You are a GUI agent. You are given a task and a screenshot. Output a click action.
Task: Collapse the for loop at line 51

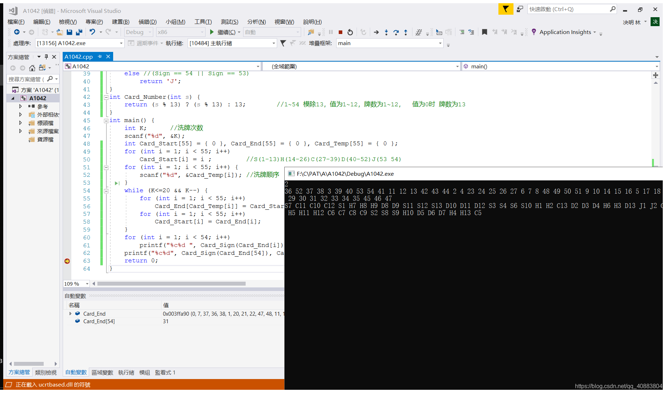[106, 168]
